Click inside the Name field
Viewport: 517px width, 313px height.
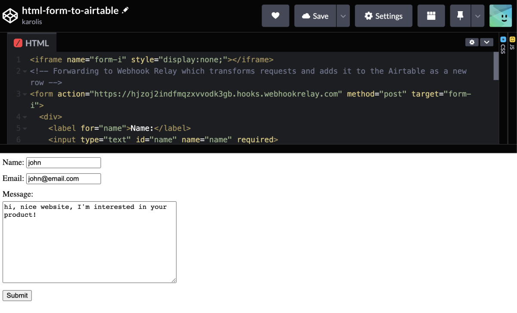click(63, 163)
